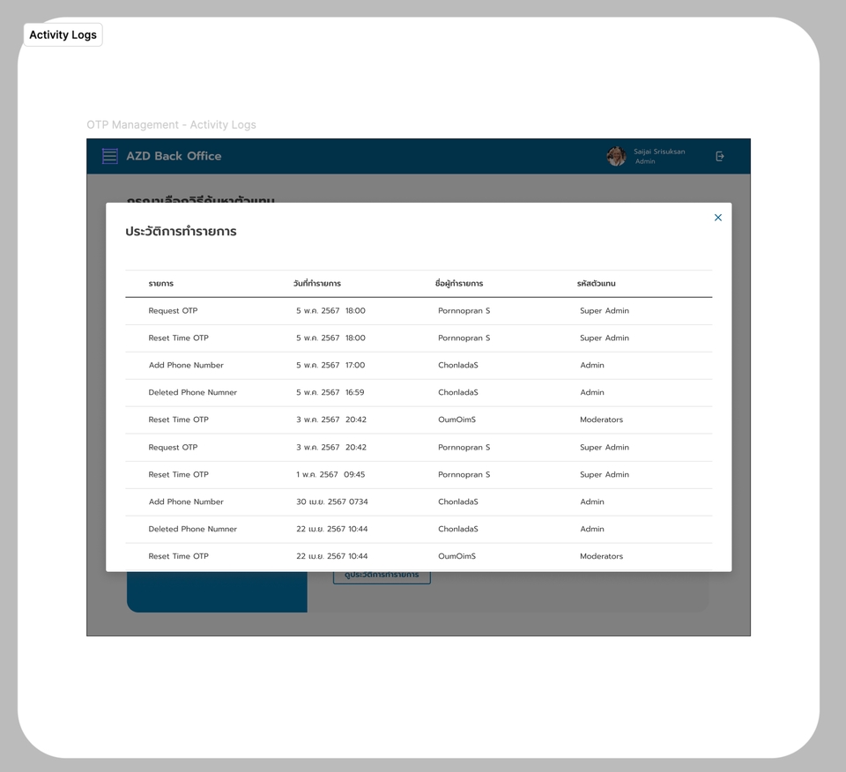
Task: Click the ประวัติการทำรายการ dialog title
Action: point(180,231)
